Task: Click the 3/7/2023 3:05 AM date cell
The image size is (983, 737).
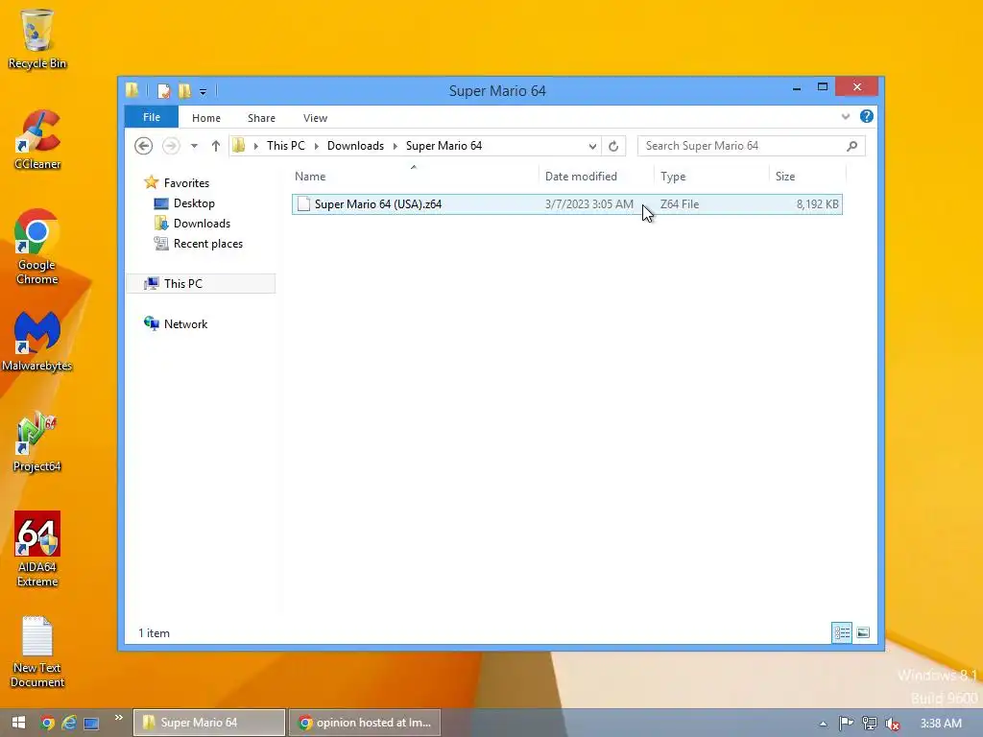Action: click(589, 204)
